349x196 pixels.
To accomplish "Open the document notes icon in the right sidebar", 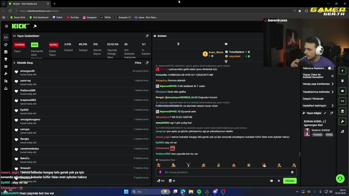I will click(x=342, y=81).
